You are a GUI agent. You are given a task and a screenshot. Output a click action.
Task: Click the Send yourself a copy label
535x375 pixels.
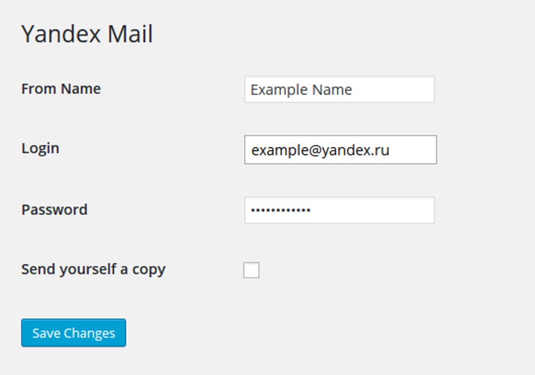pyautogui.click(x=93, y=269)
